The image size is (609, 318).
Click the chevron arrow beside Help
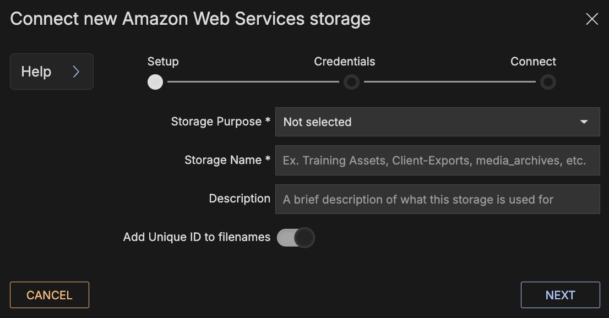coord(76,72)
